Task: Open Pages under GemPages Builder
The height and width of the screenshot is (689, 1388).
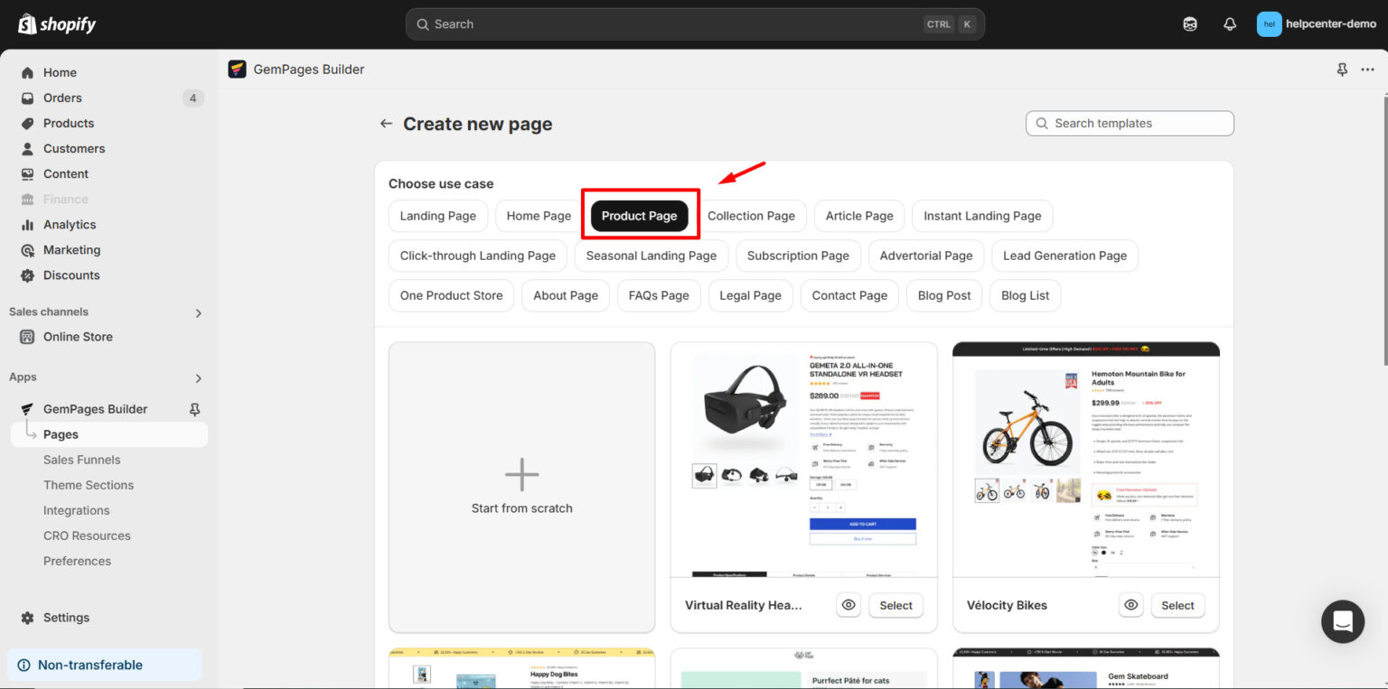Action: coord(61,433)
